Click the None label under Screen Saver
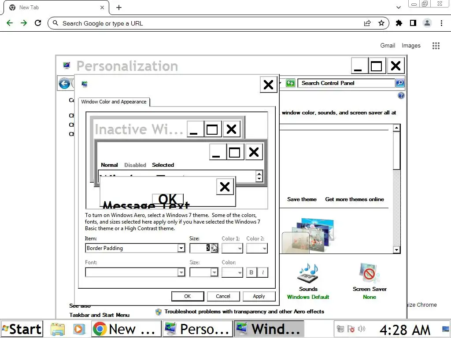451x338 pixels. pos(370,297)
